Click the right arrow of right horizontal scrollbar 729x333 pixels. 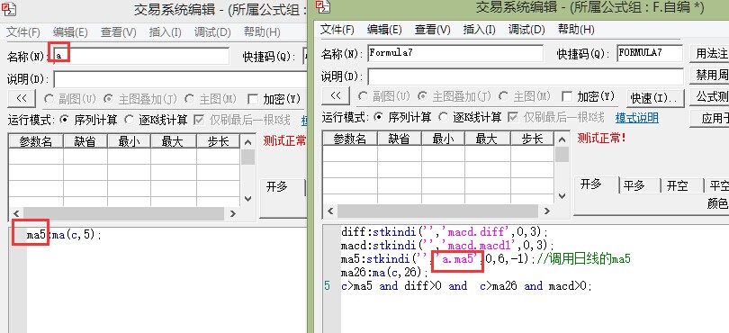pyautogui.click(x=548, y=211)
